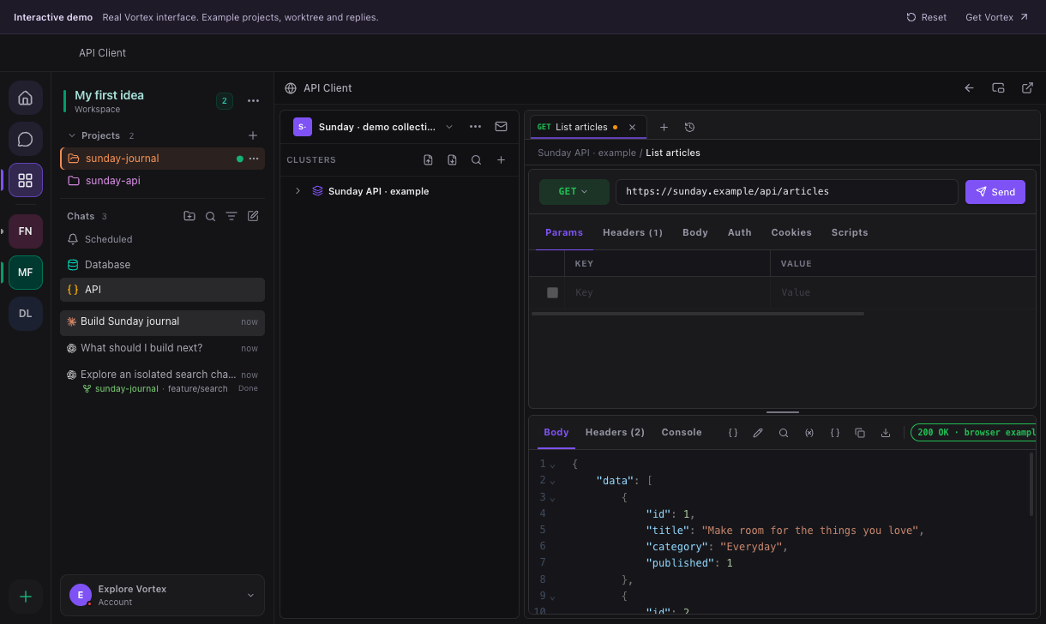Click the response pane vertical scrollbar
Screen dimensions: 1046x624
(x=1031, y=484)
